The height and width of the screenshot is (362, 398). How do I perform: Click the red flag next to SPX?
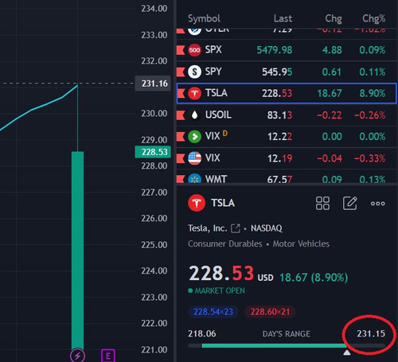pos(181,50)
